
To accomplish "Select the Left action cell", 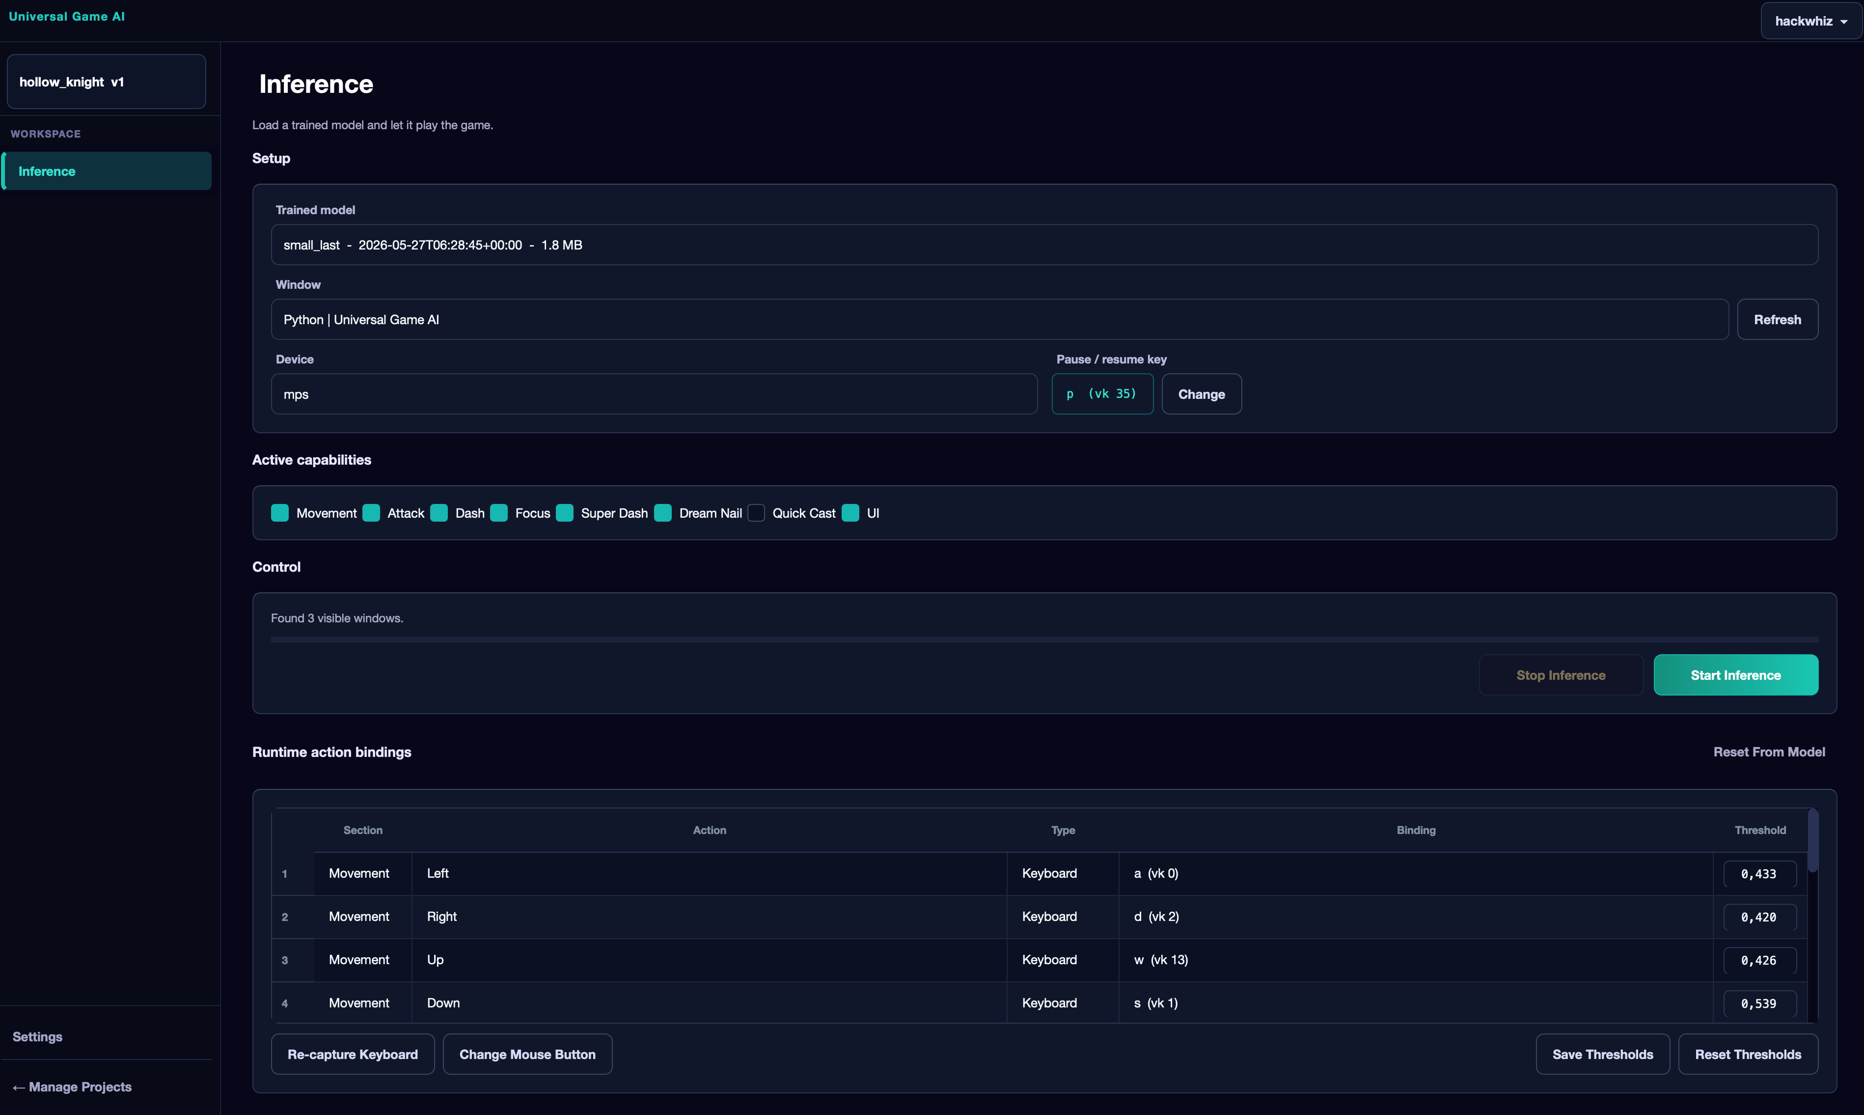I will click(709, 873).
